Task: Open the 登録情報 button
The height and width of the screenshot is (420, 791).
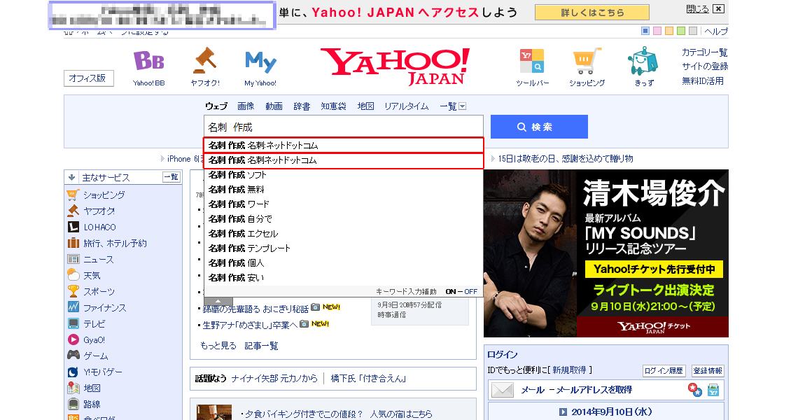Action: 707,370
